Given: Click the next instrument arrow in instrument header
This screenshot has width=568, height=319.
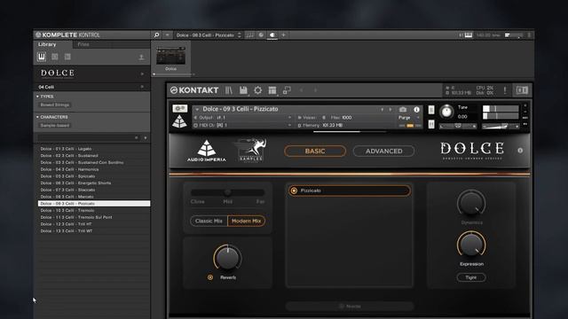Looking at the screenshot, I should 390,109.
